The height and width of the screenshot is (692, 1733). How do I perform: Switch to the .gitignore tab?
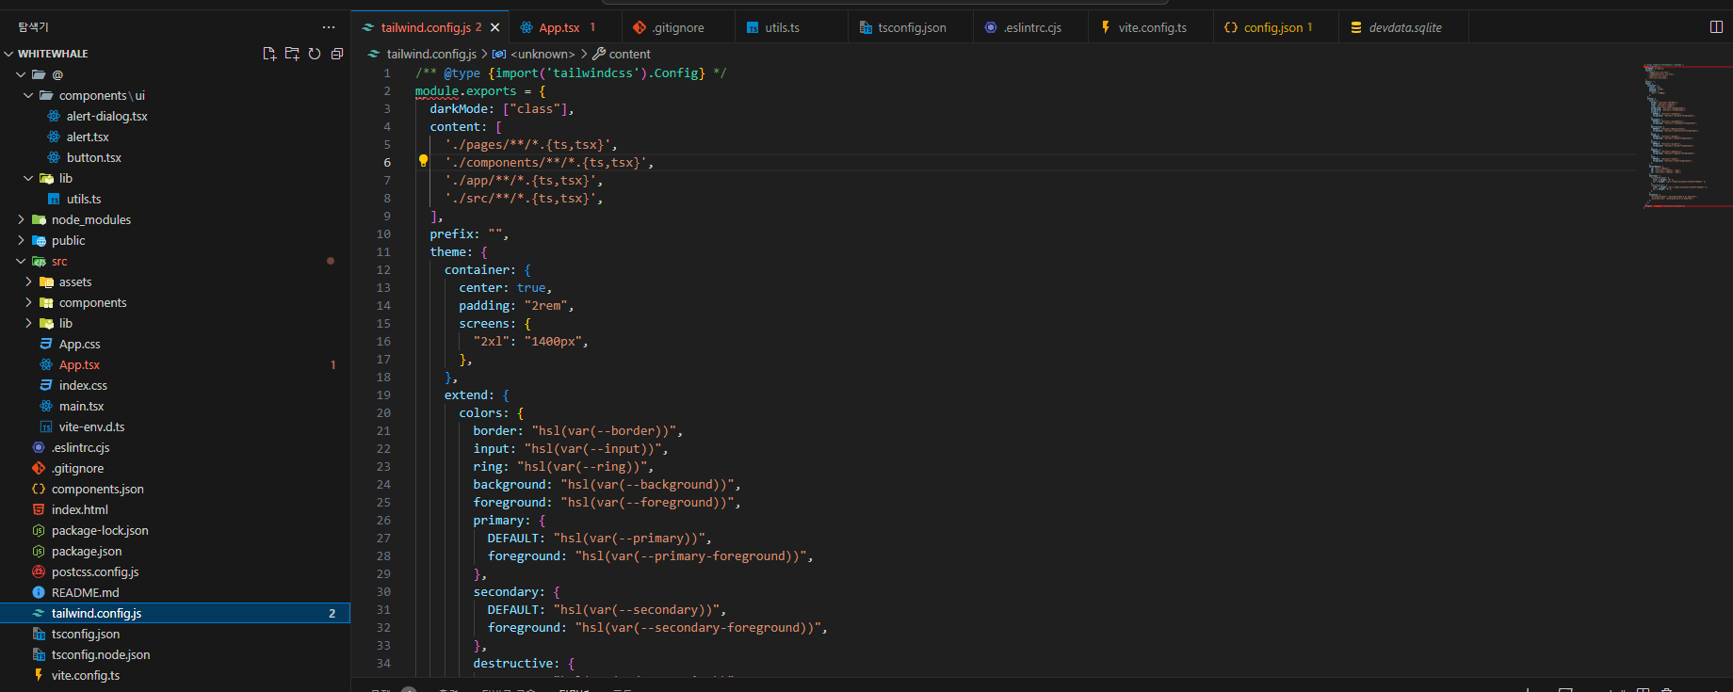pos(677,27)
